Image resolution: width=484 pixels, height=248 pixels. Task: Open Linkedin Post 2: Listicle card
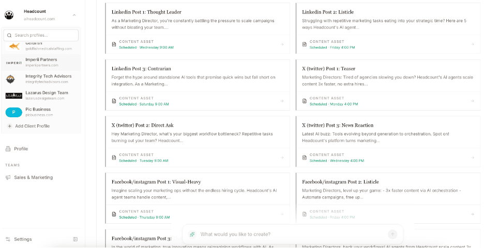click(388, 28)
